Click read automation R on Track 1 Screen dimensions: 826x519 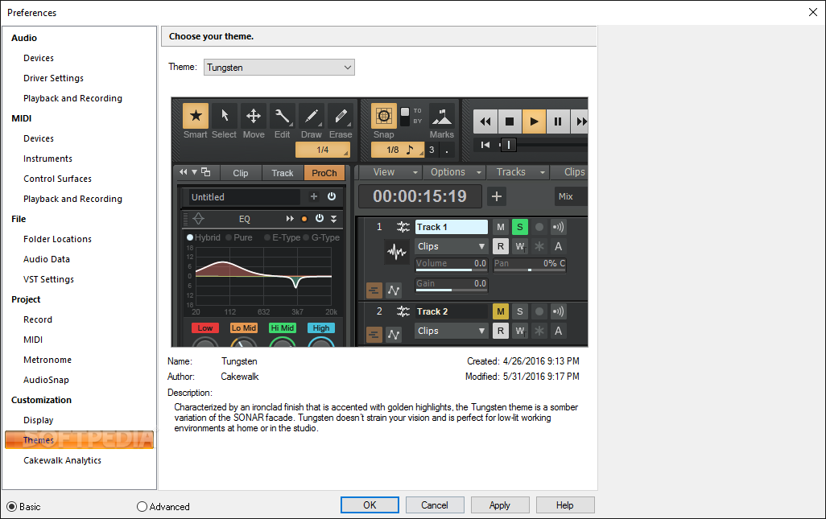[501, 246]
